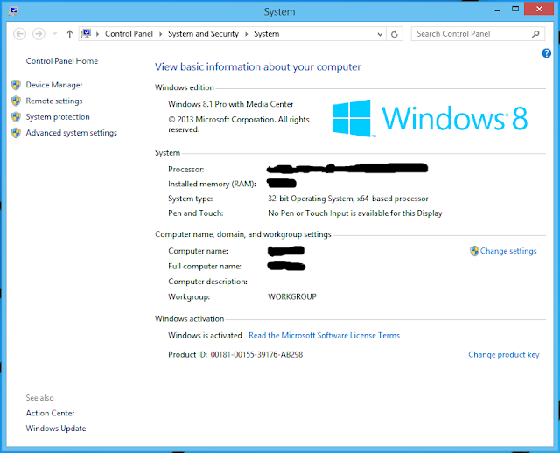Select Control Panel in the breadcrumb
560x453 pixels.
point(129,34)
